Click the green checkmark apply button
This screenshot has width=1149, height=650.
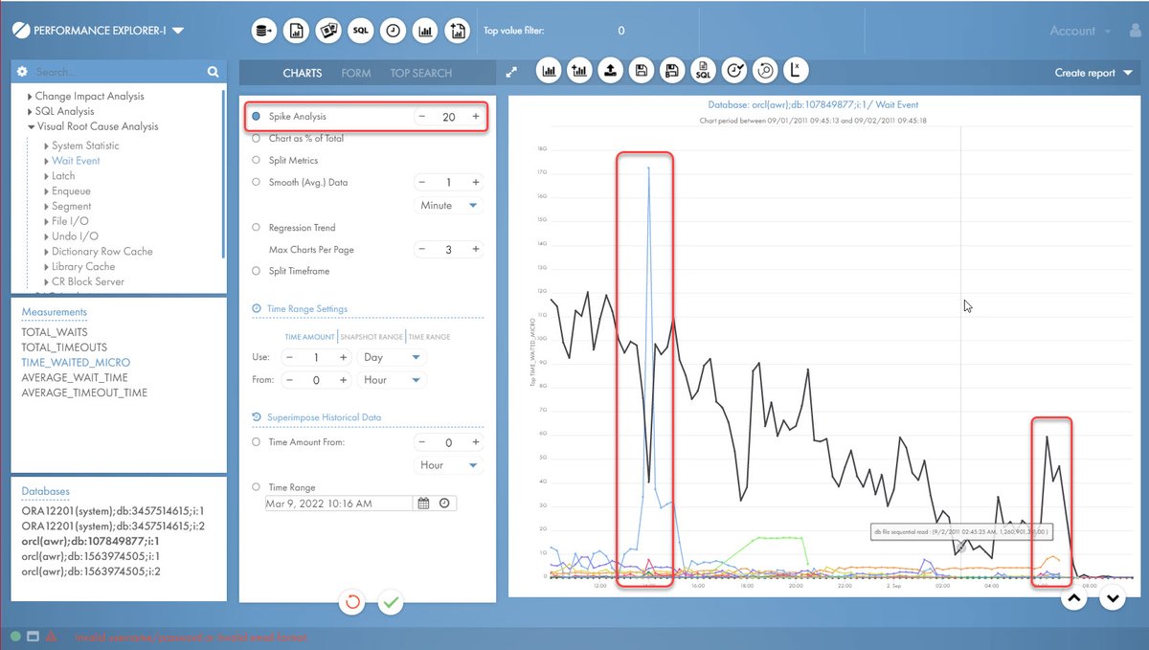pos(390,602)
